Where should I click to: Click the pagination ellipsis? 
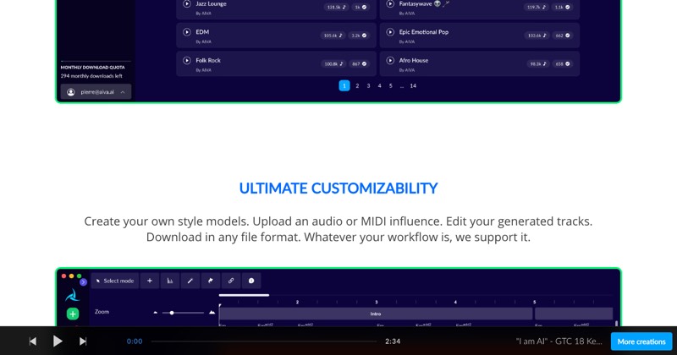pos(401,86)
